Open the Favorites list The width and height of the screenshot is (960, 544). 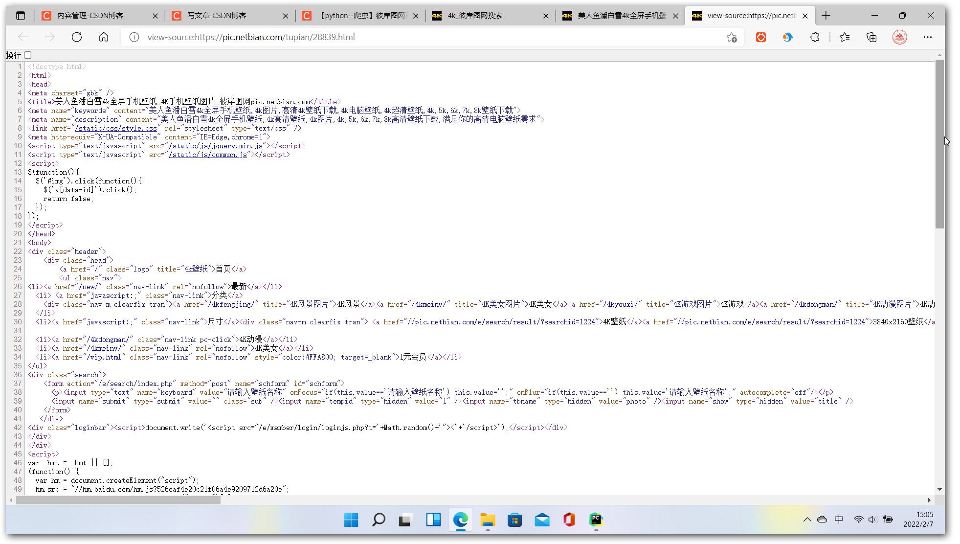click(845, 37)
